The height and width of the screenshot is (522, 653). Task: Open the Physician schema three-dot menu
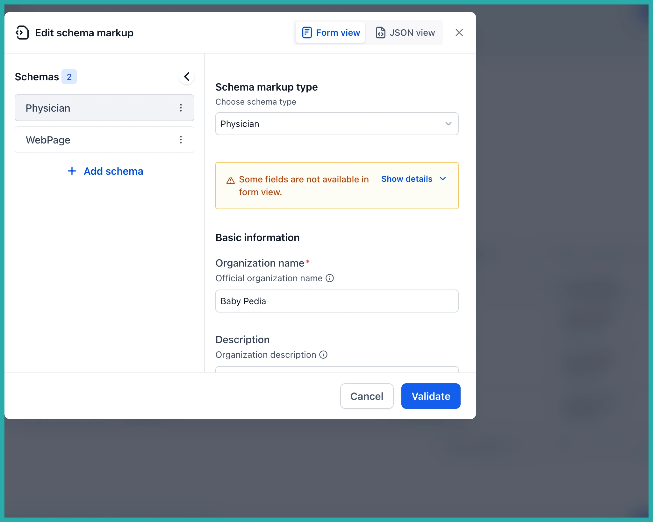(181, 108)
